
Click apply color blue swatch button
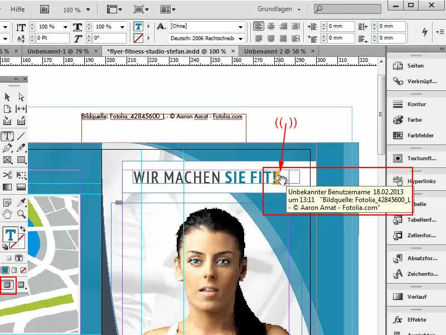[x=5, y=270]
